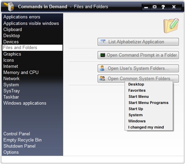The height and width of the screenshot is (165, 186).
Task: Open the Desktop category in sidebar
Action: (x=12, y=36)
